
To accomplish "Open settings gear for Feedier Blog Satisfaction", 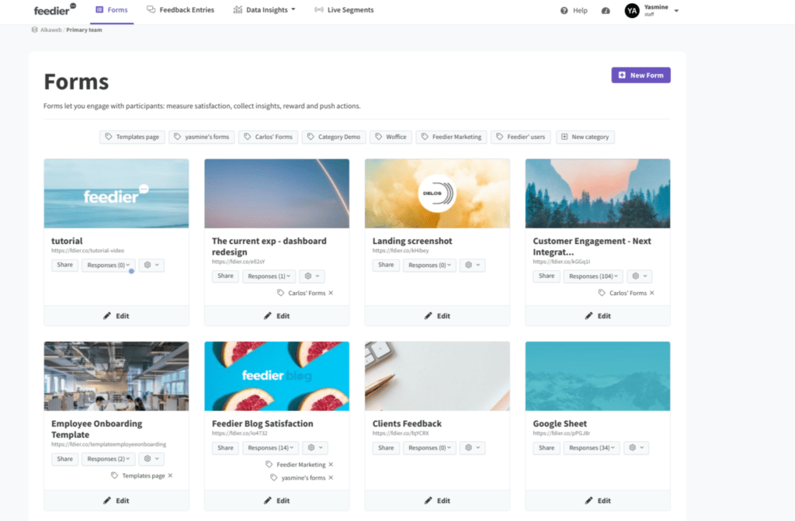I will click(x=315, y=447).
